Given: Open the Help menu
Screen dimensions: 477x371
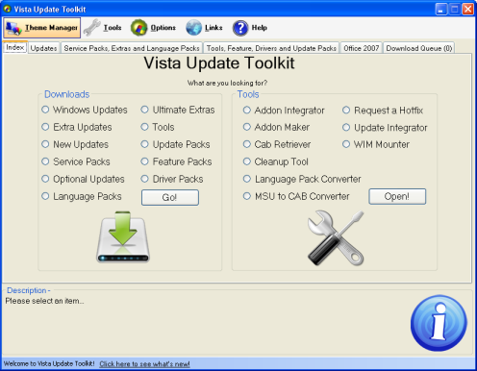Looking at the screenshot, I should point(250,28).
